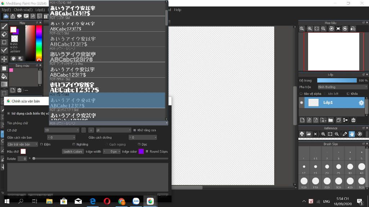The image size is (369, 207).
Task: Select the Brush tool in left toolbar
Action: (4, 27)
